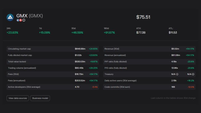Click the Trading volume (annualized) label
Image resolution: width=201 pixels, height=113 pixels.
pyautogui.click(x=22, y=68)
